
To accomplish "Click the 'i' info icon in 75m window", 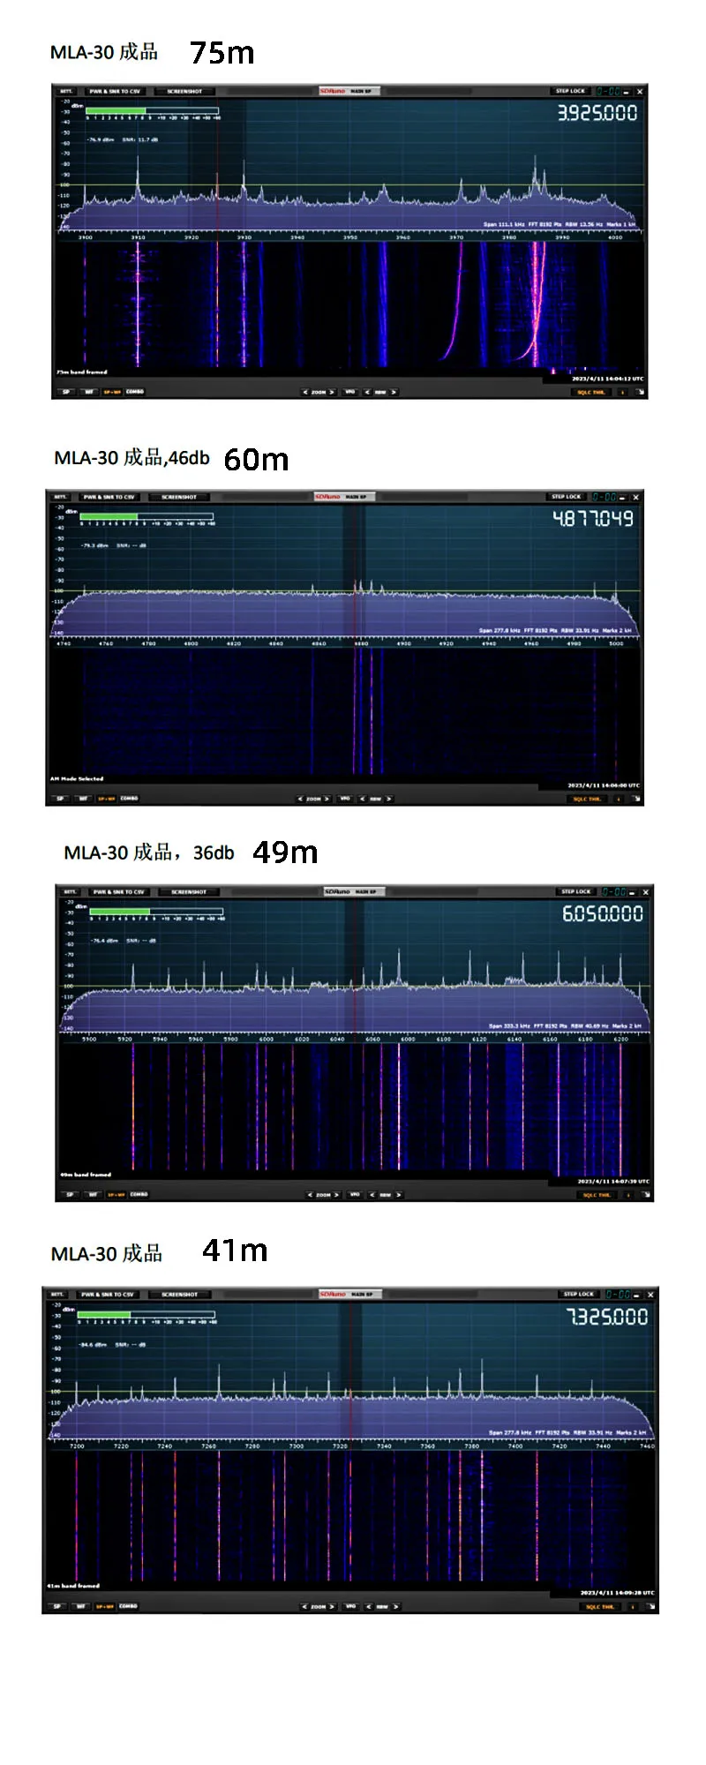I will [x=622, y=392].
